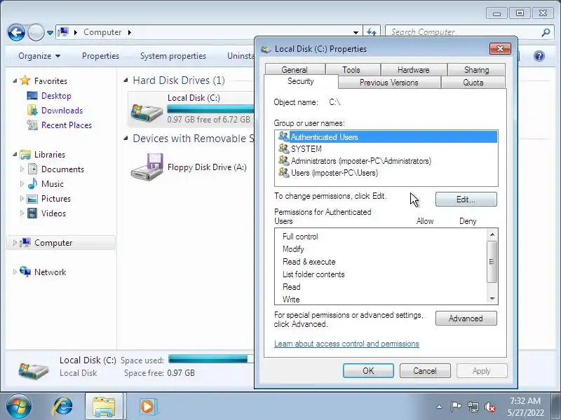This screenshot has height=420, width=561.
Task: Open Windows Media Player from taskbar
Action: 147,407
